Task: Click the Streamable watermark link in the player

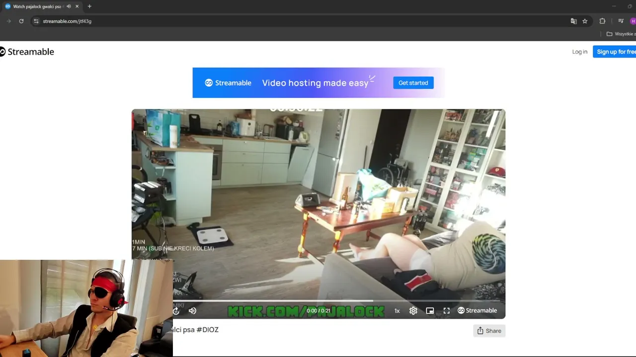Action: [477, 310]
